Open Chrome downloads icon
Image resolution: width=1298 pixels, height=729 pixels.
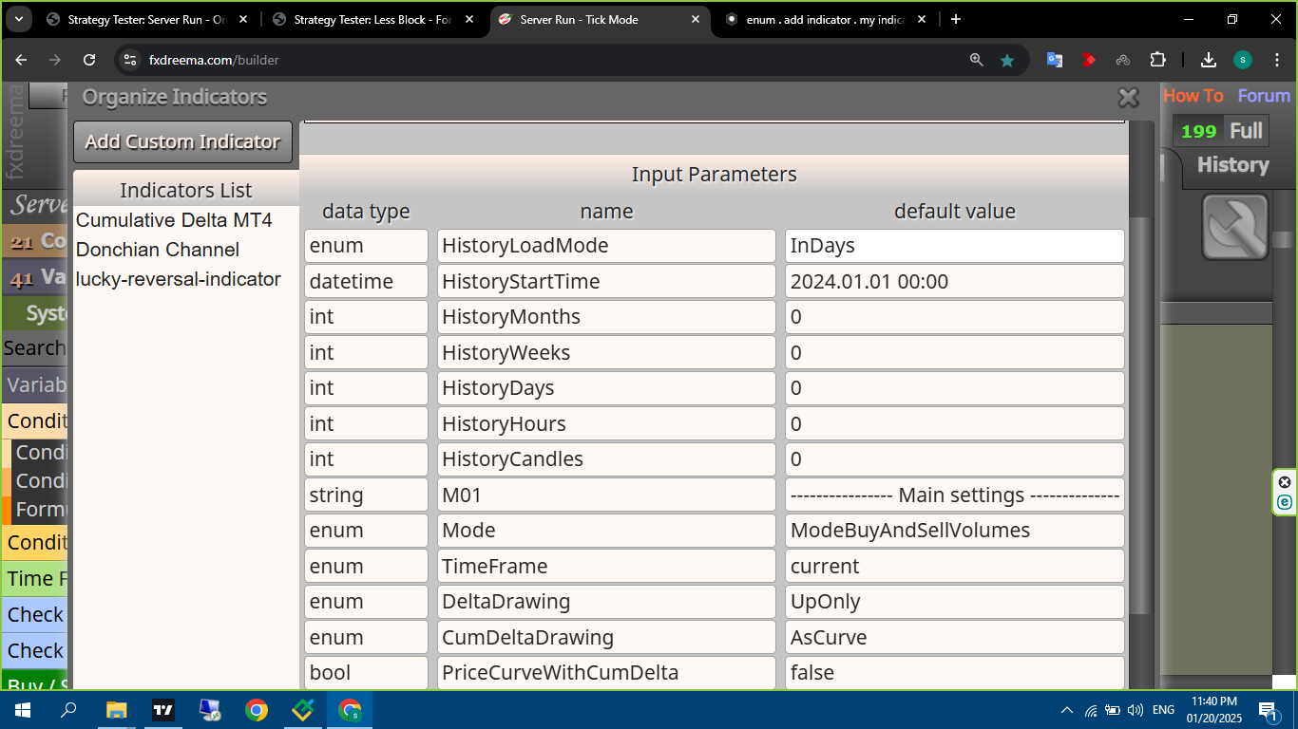[1209, 60]
